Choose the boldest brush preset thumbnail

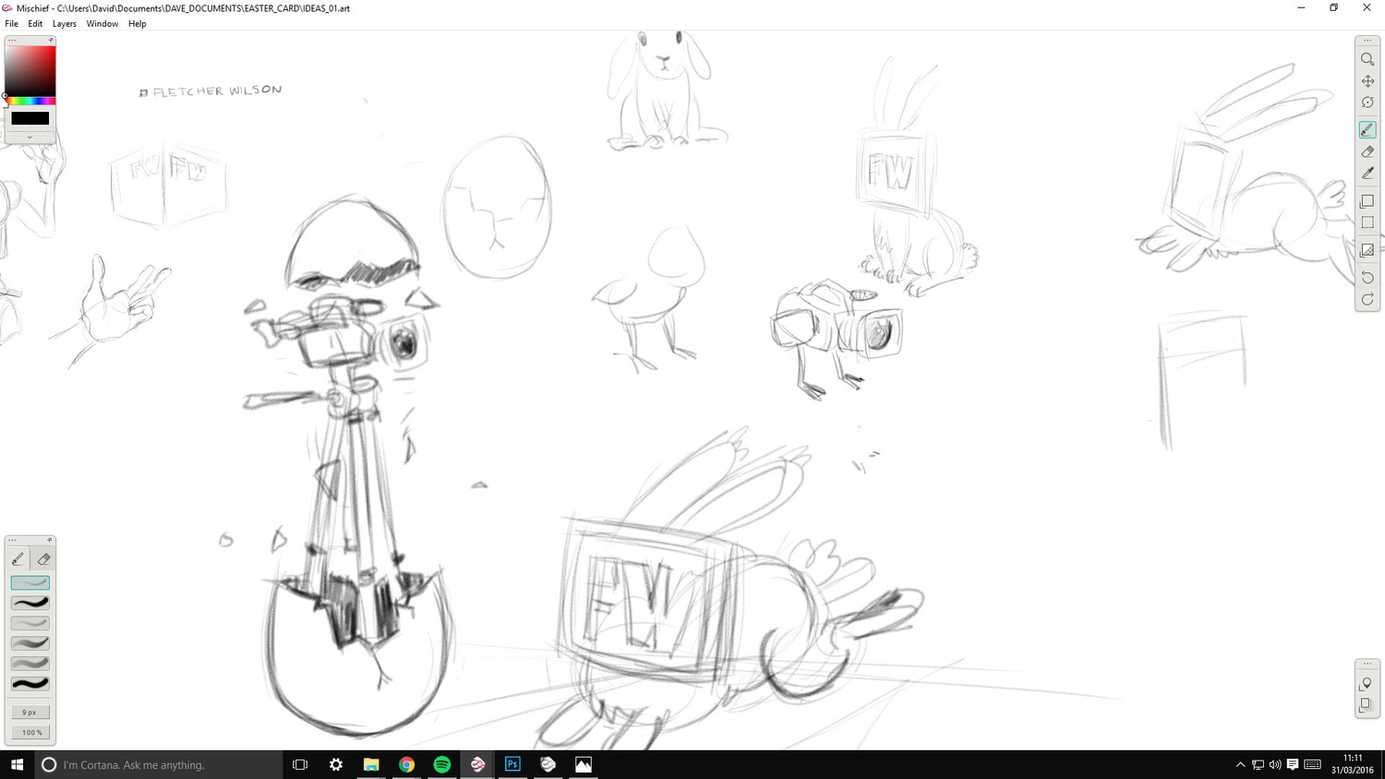coord(30,684)
